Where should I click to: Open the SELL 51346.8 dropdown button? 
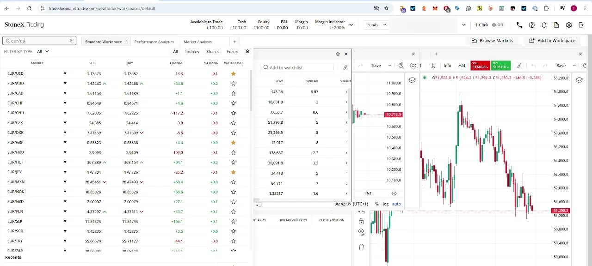click(x=481, y=66)
